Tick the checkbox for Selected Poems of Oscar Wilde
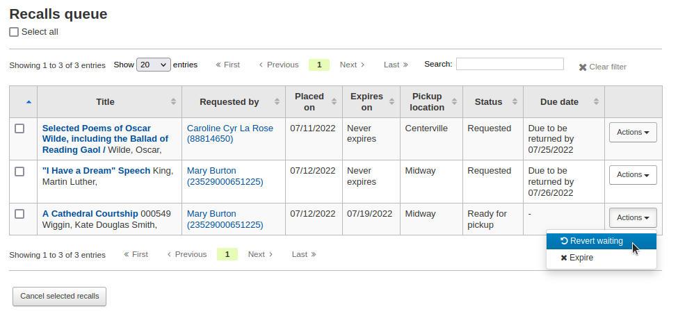Screen dimensions: 678x316 click(19, 128)
